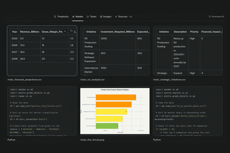Click the 2028 year cell
The image size is (230, 153).
coord(14,59)
